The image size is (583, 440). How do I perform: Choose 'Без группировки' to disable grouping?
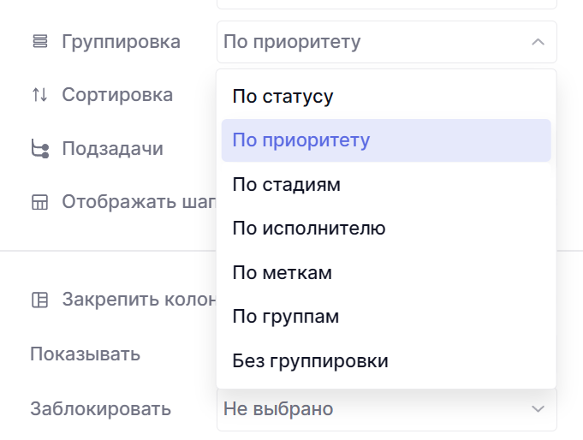pyautogui.click(x=310, y=361)
